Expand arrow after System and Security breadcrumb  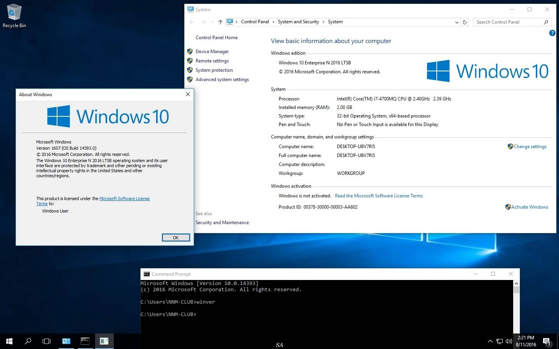pyautogui.click(x=323, y=22)
